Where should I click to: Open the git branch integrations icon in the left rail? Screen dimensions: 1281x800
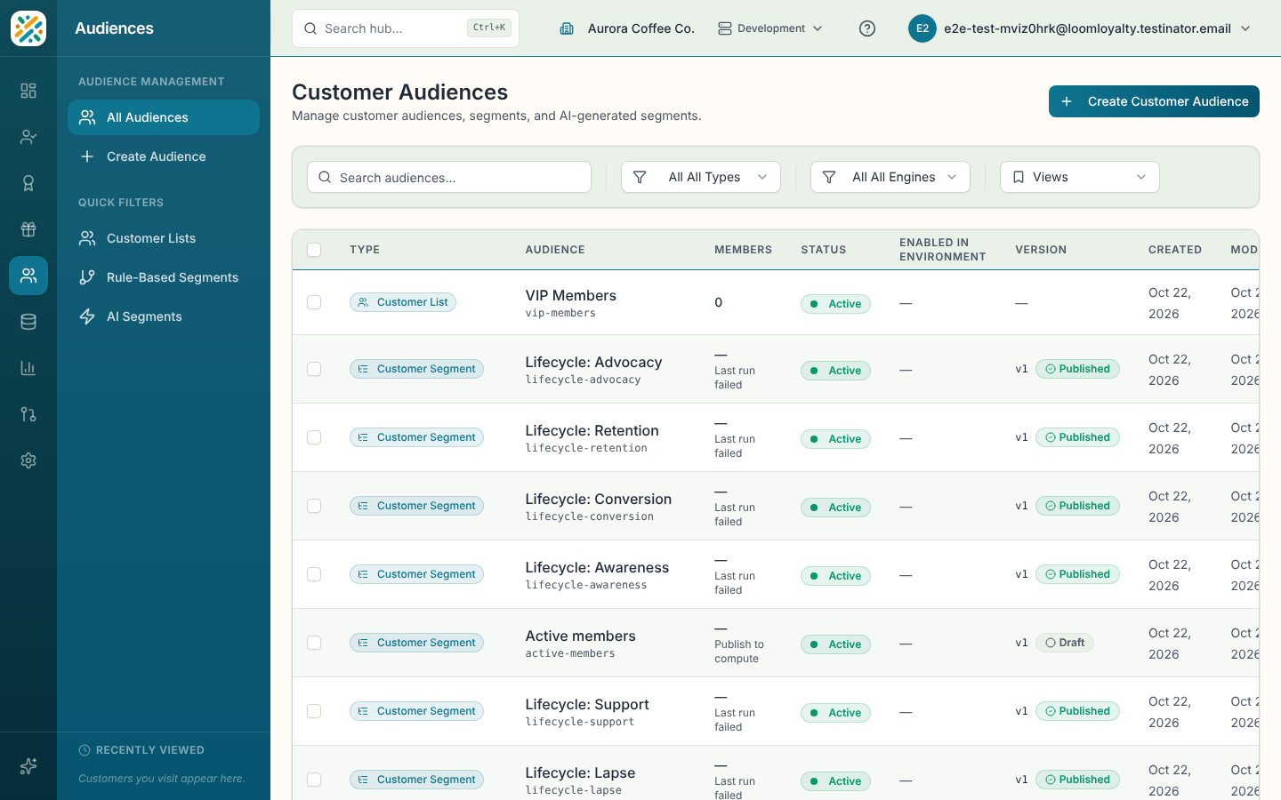28,414
